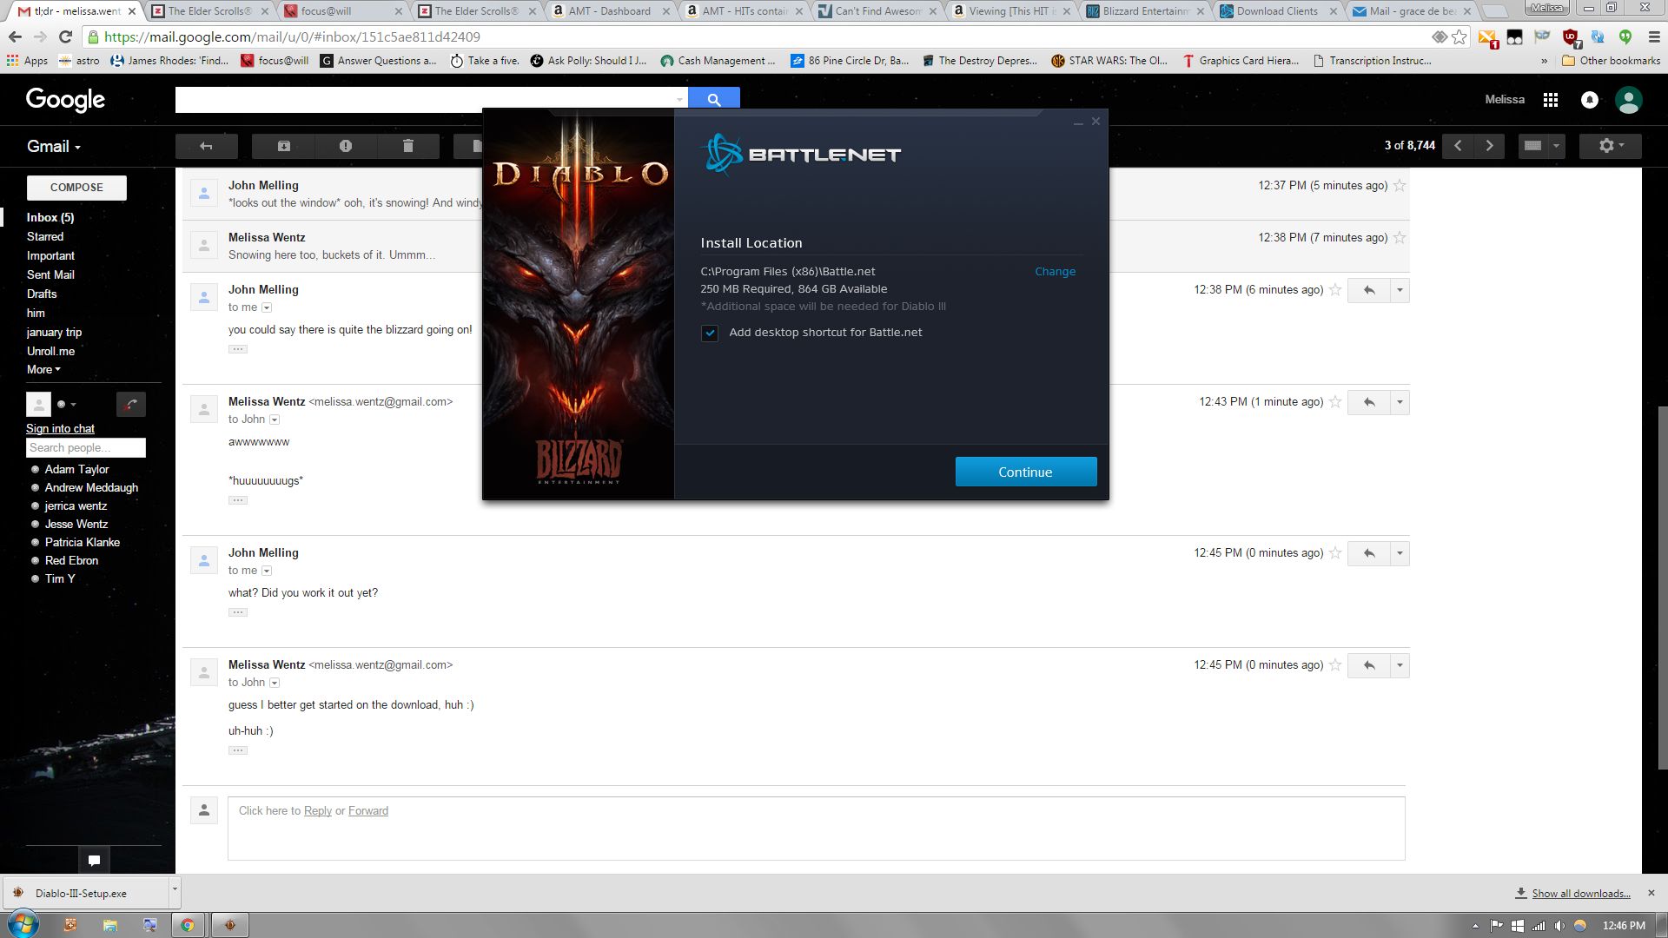Click the Chrome address bar
Image resolution: width=1668 pixels, height=938 pixels.
pos(756,37)
